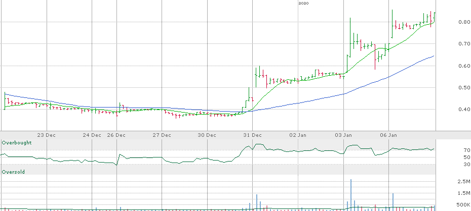Click the 27 Dec date label
This screenshot has width=471, height=211.
click(162, 135)
